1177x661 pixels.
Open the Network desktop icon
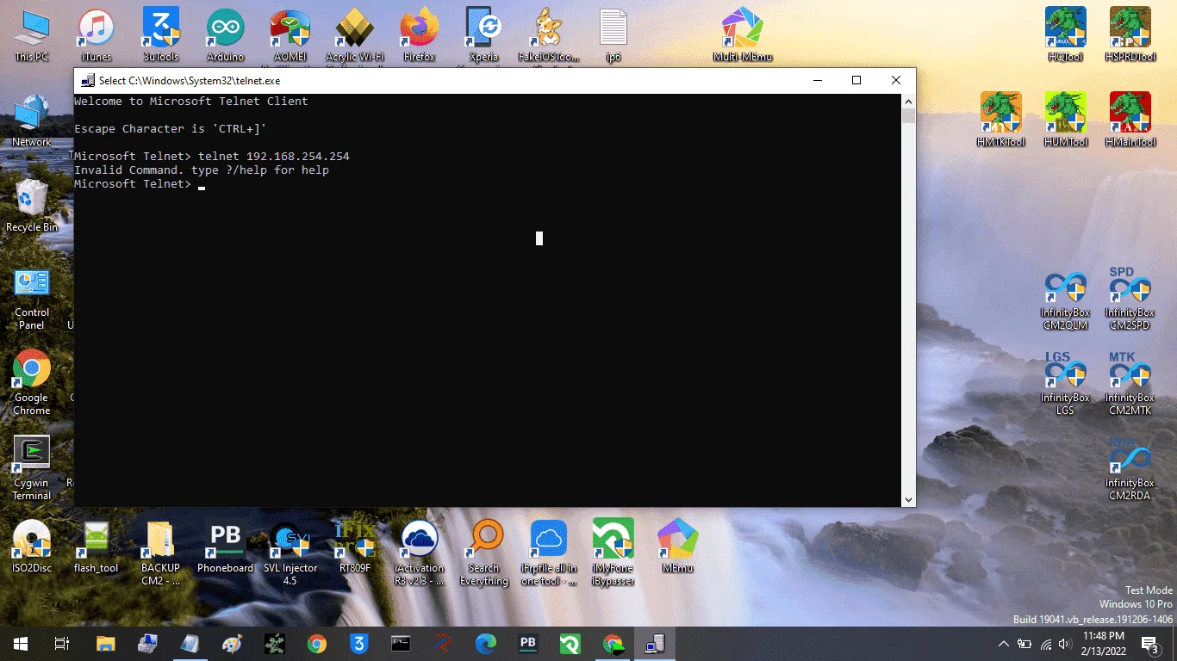pyautogui.click(x=32, y=120)
